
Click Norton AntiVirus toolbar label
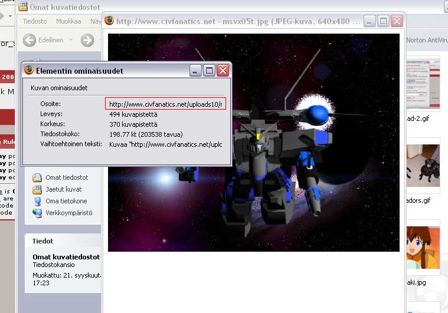click(427, 40)
